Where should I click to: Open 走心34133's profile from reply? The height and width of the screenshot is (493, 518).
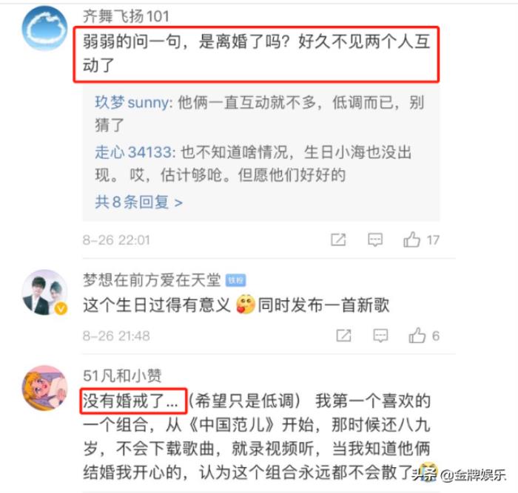tap(134, 152)
